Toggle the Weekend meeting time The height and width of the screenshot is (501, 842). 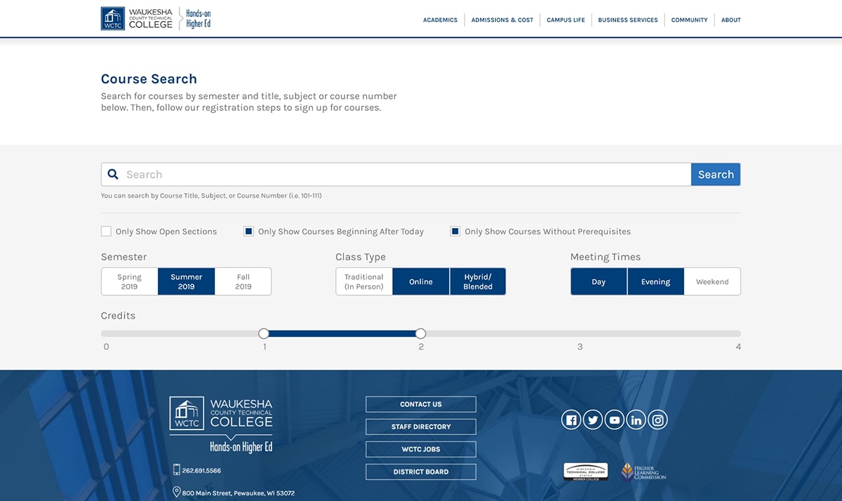pos(711,281)
